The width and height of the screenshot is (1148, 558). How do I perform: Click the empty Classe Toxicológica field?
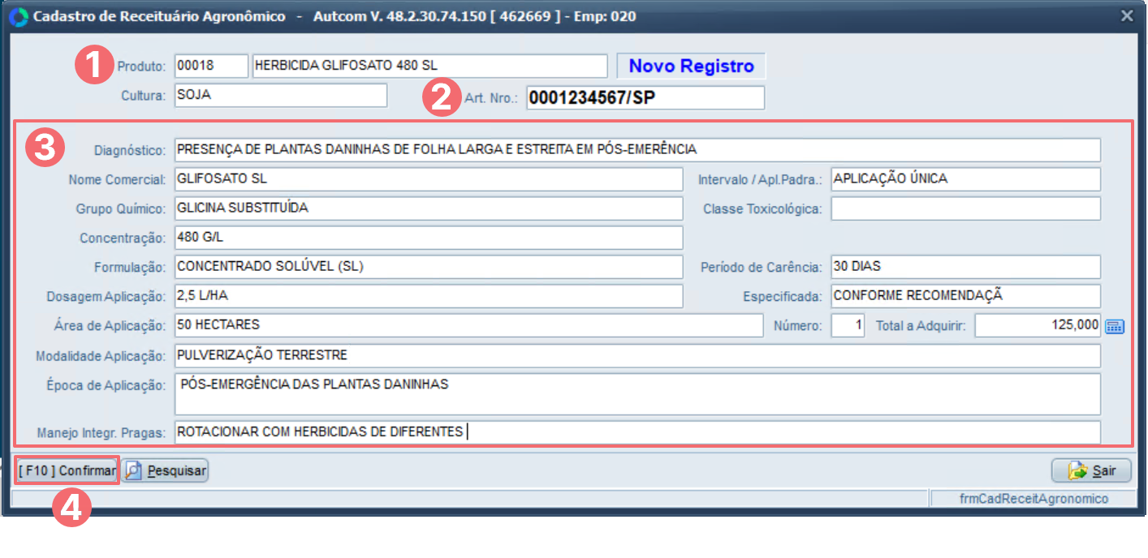click(965, 208)
